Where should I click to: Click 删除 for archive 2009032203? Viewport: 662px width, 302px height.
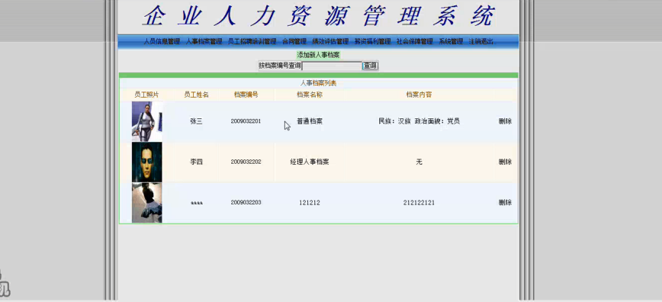(x=505, y=202)
